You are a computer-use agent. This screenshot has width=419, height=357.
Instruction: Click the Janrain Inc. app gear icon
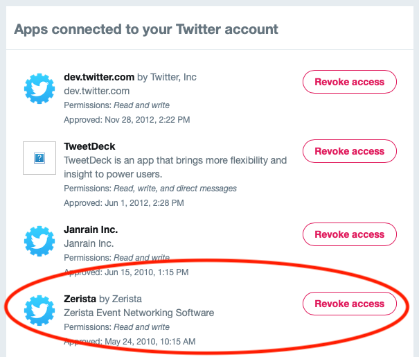[x=39, y=241]
